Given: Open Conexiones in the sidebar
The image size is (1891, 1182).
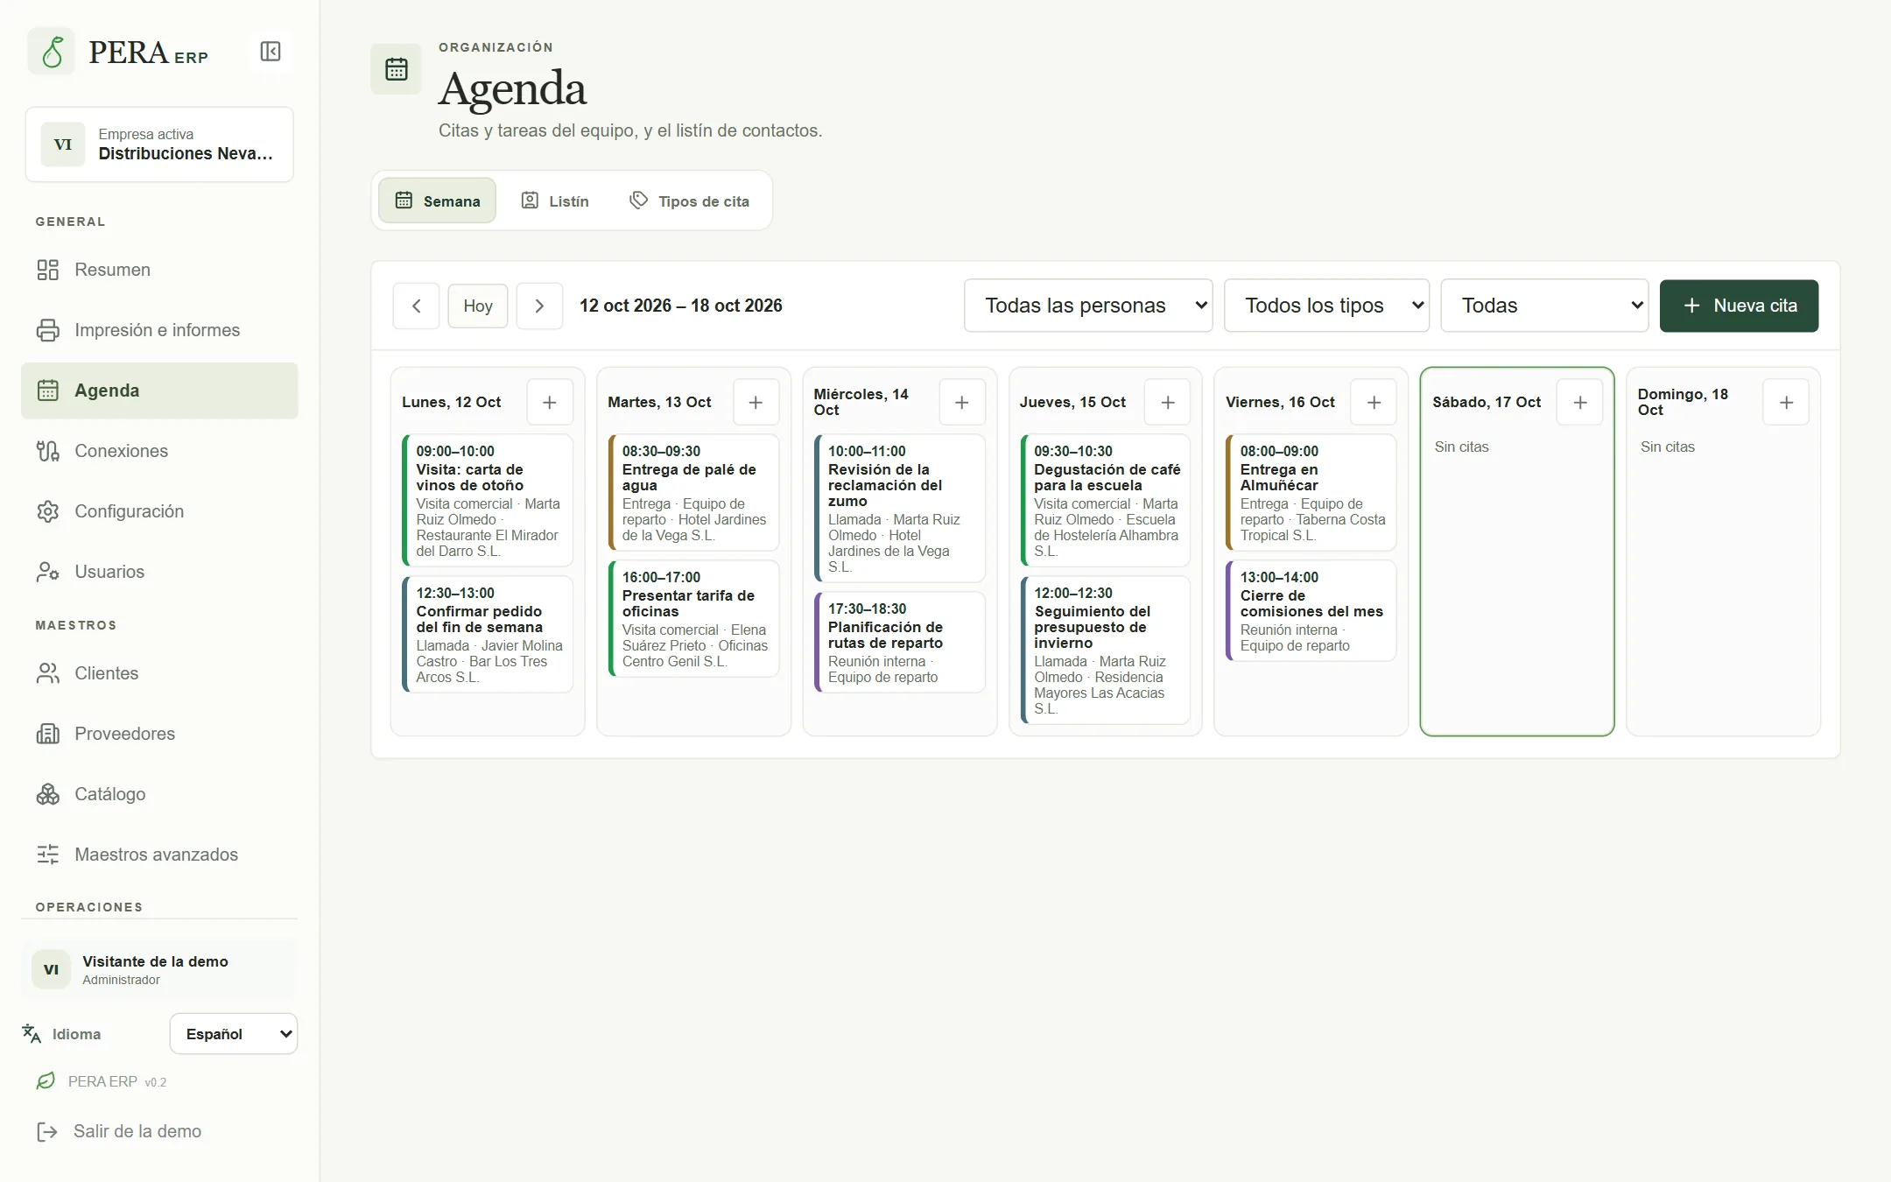Looking at the screenshot, I should click(159, 451).
